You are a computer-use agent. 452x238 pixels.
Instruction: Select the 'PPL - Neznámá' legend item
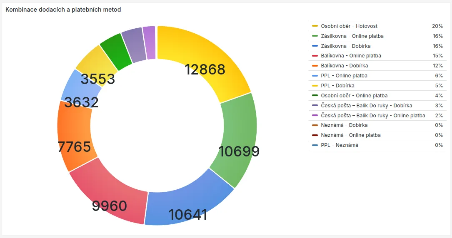(x=339, y=145)
